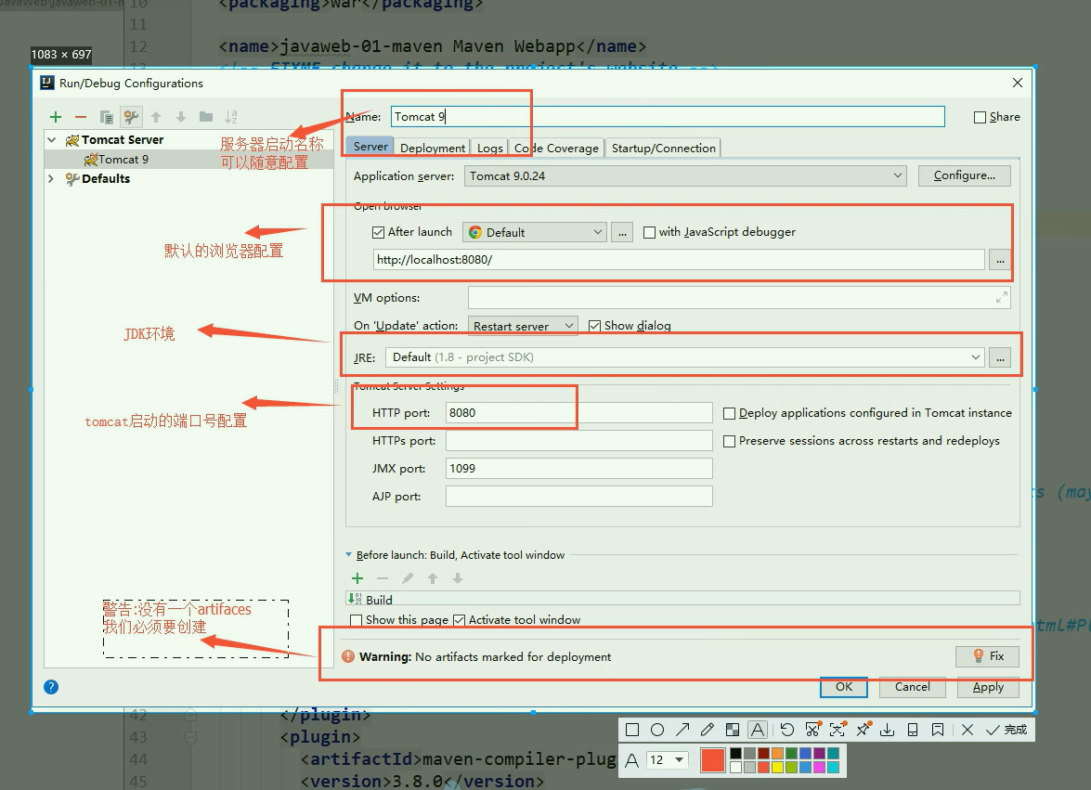The image size is (1091, 790).
Task: Move Before launch task up
Action: 433,578
